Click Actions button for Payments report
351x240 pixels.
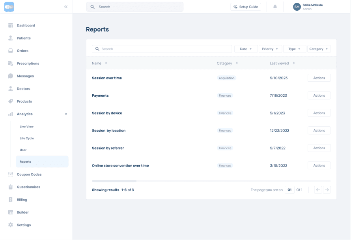tap(319, 96)
